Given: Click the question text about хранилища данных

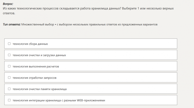Looking at the screenshot, I should tap(76, 9).
